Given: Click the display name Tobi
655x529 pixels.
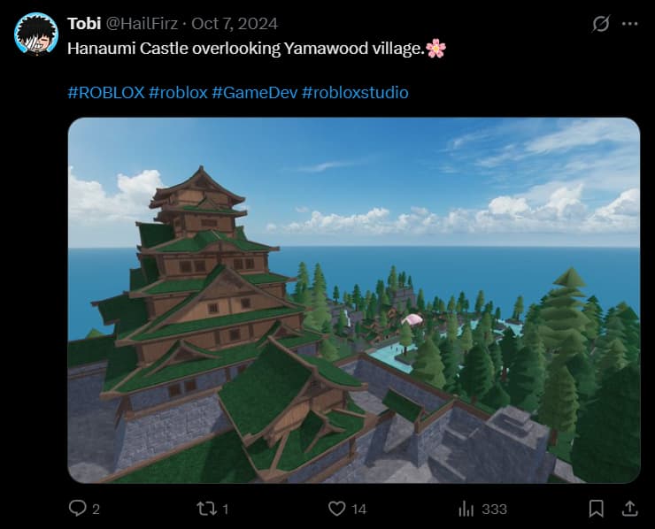Looking at the screenshot, I should point(84,24).
